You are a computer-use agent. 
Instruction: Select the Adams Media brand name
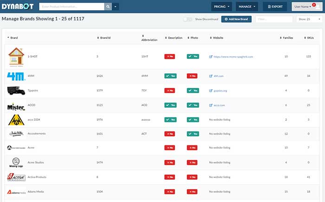(x=36, y=192)
